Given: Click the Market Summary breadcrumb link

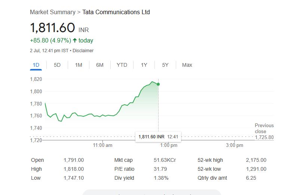Looking at the screenshot, I should [52, 12].
